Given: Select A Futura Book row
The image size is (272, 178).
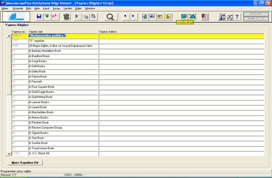Looking at the screenshot, I should point(63,77).
